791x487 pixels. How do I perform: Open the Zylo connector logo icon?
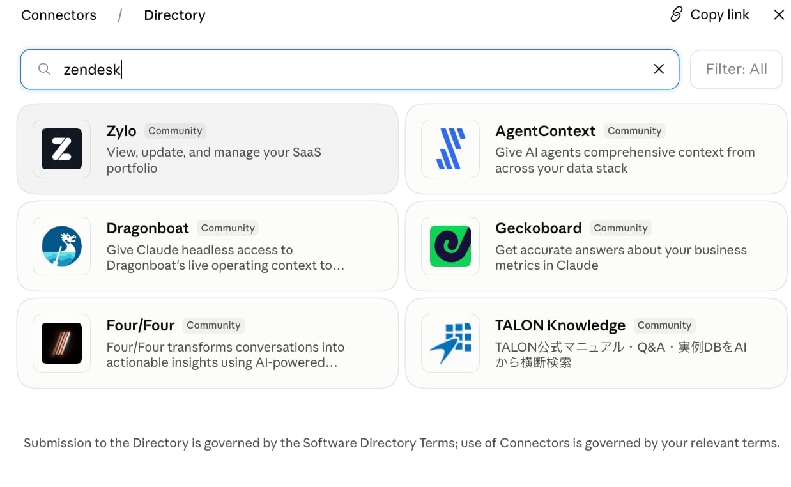pyautogui.click(x=61, y=149)
